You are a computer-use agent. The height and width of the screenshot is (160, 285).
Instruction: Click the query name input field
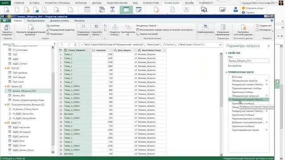tap(248, 61)
